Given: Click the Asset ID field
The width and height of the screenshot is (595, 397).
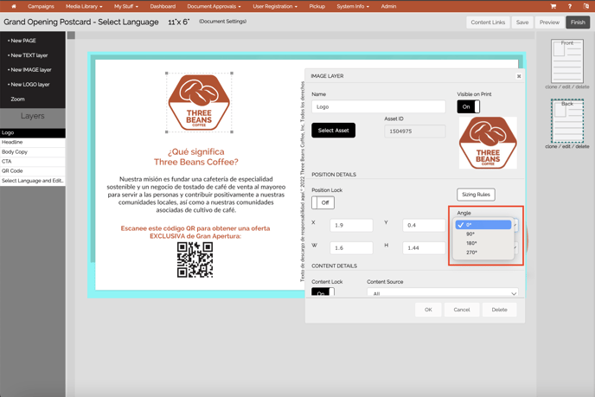Looking at the screenshot, I should pyautogui.click(x=415, y=131).
